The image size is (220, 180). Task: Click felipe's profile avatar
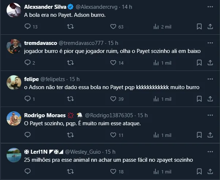click(14, 83)
